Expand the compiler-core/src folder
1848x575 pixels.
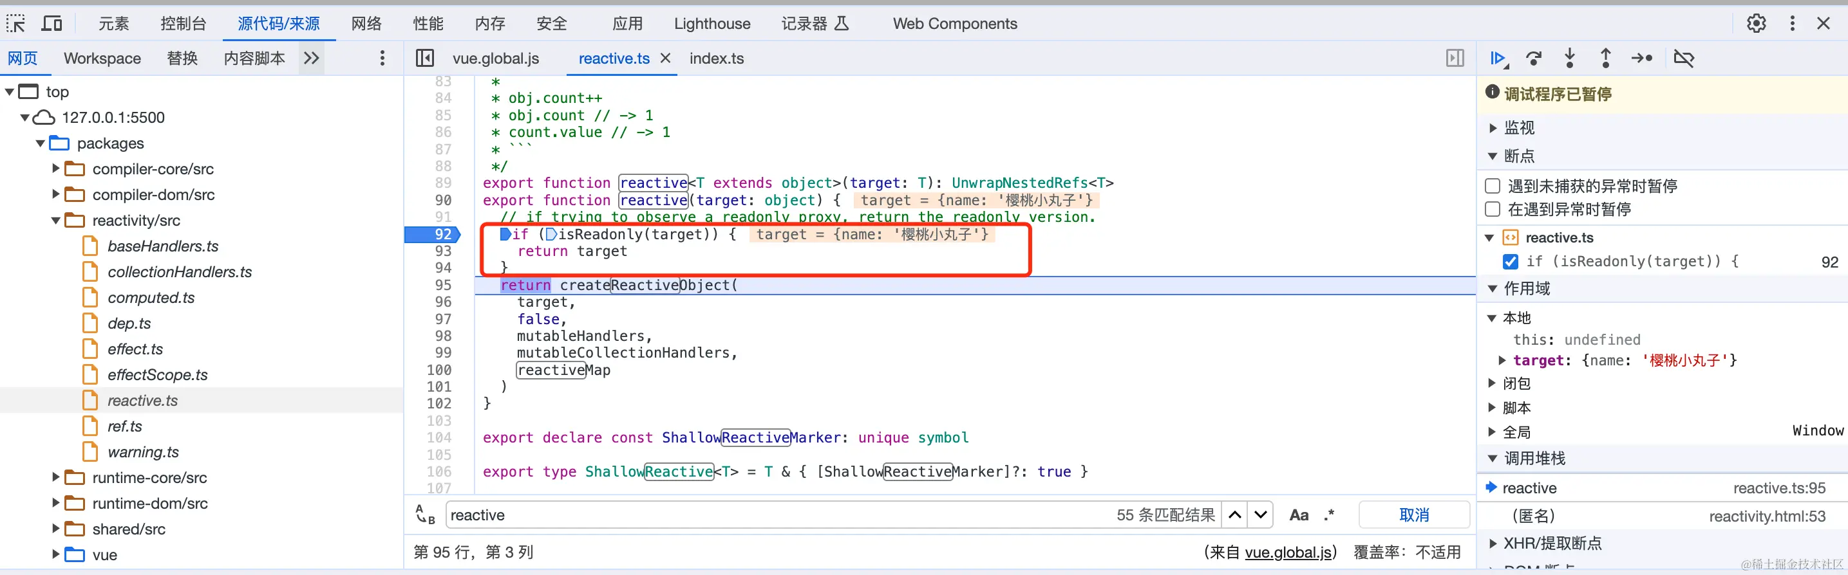pyautogui.click(x=56, y=169)
